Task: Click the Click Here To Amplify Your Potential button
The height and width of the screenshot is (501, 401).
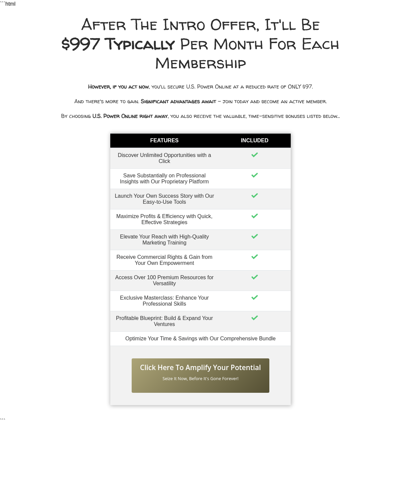Action: tap(200, 375)
